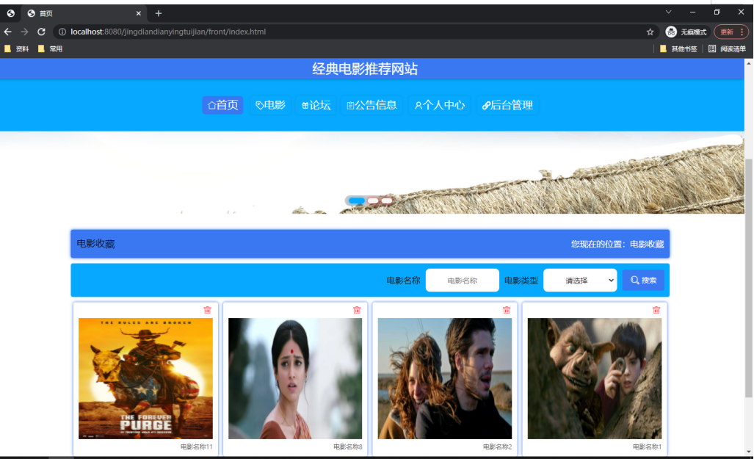Open 后台管理 navigation menu item
Image resolution: width=754 pixels, height=459 pixels.
point(507,105)
